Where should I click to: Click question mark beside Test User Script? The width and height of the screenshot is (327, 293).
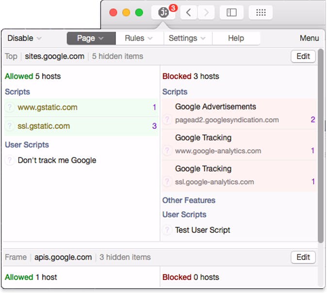[167, 230]
